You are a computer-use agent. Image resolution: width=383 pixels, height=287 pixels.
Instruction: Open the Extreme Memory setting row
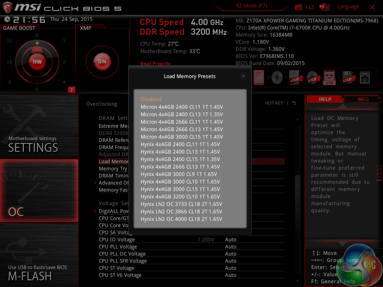114,126
